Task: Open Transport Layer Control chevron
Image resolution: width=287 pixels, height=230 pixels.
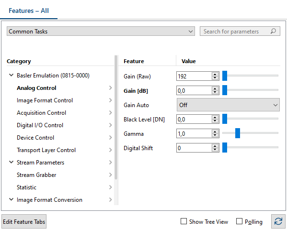Action: pyautogui.click(x=110, y=150)
